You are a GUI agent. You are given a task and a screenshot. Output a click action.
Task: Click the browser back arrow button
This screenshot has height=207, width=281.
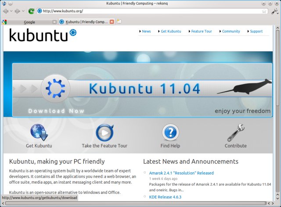(x=6, y=11)
